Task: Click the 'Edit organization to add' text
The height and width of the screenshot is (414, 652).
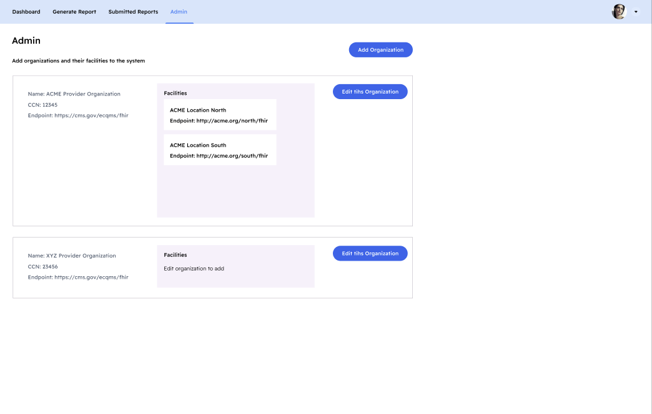Action: tap(194, 269)
